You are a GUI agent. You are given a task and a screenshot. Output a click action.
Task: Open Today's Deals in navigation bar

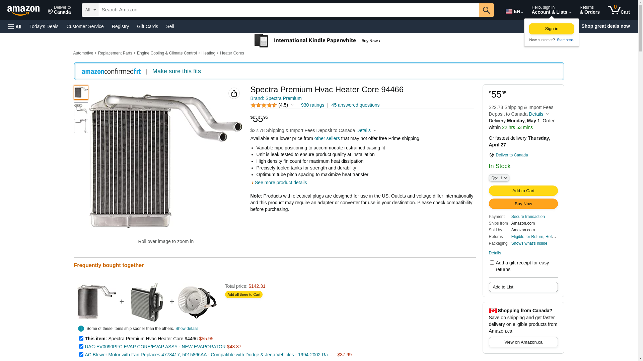tap(44, 26)
